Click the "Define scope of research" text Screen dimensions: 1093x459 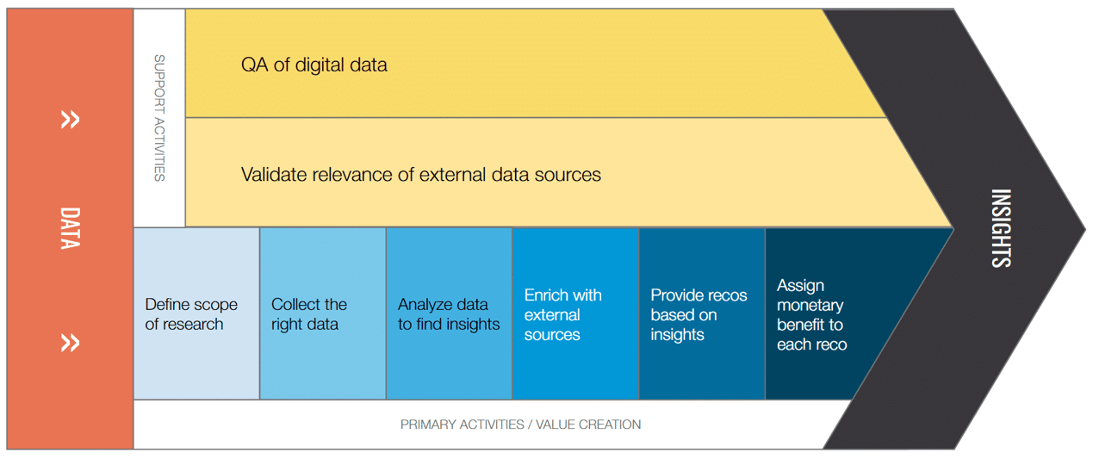pos(191,314)
